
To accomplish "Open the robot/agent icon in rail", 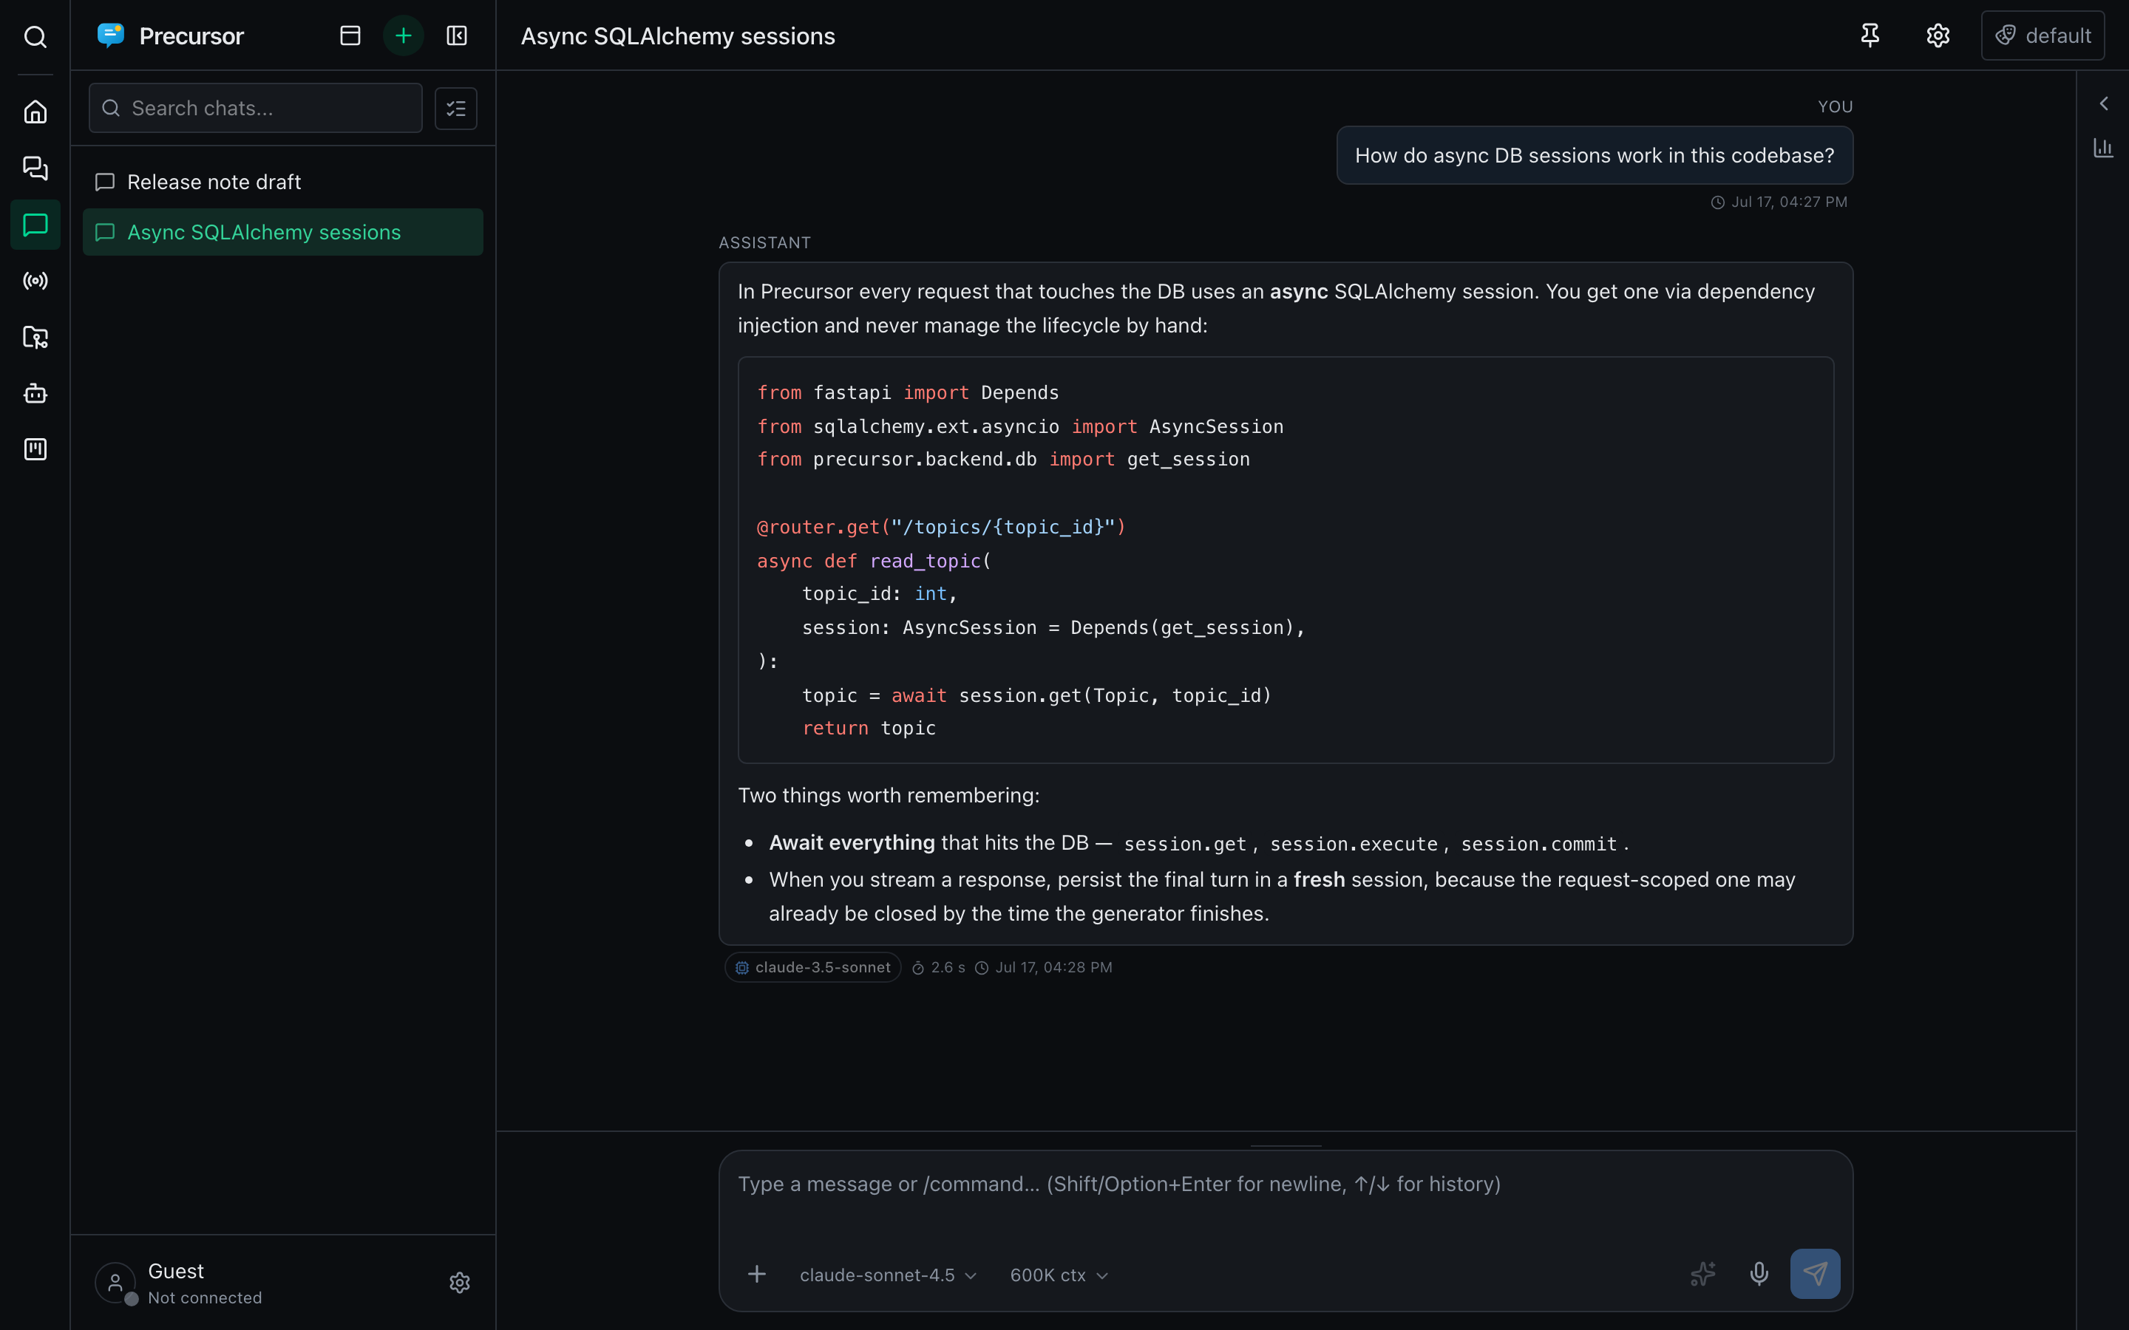I will 35,393.
